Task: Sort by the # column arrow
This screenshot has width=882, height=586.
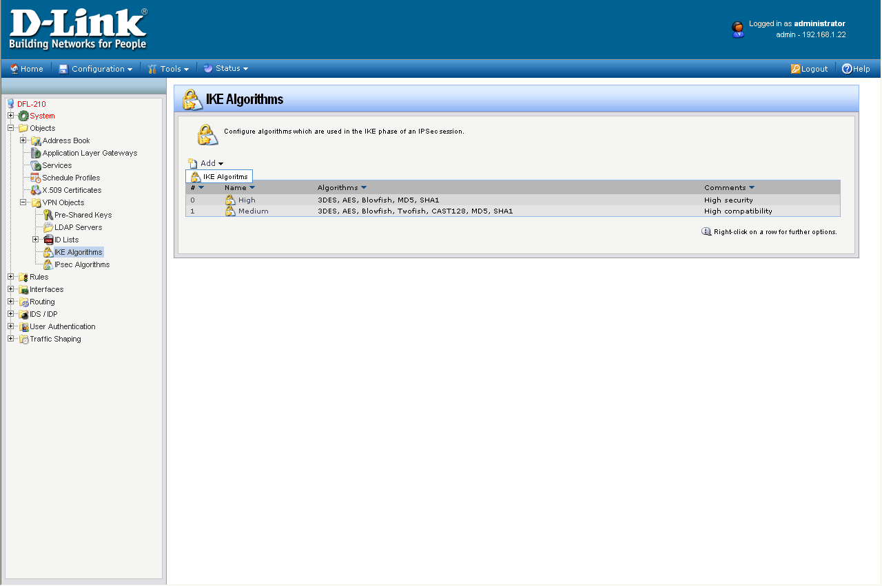Action: [x=201, y=187]
